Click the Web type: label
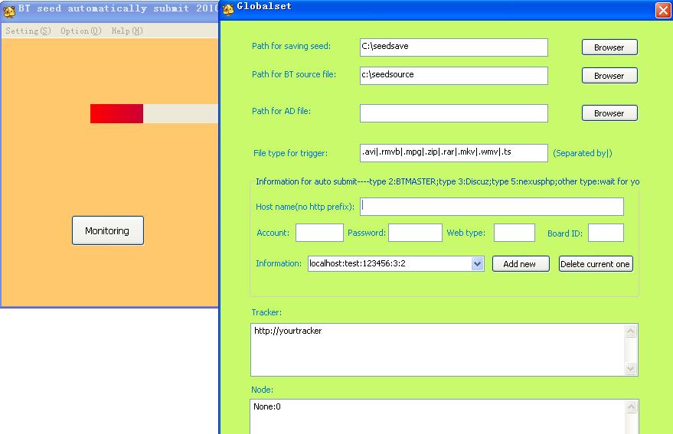673x434 pixels. point(466,233)
